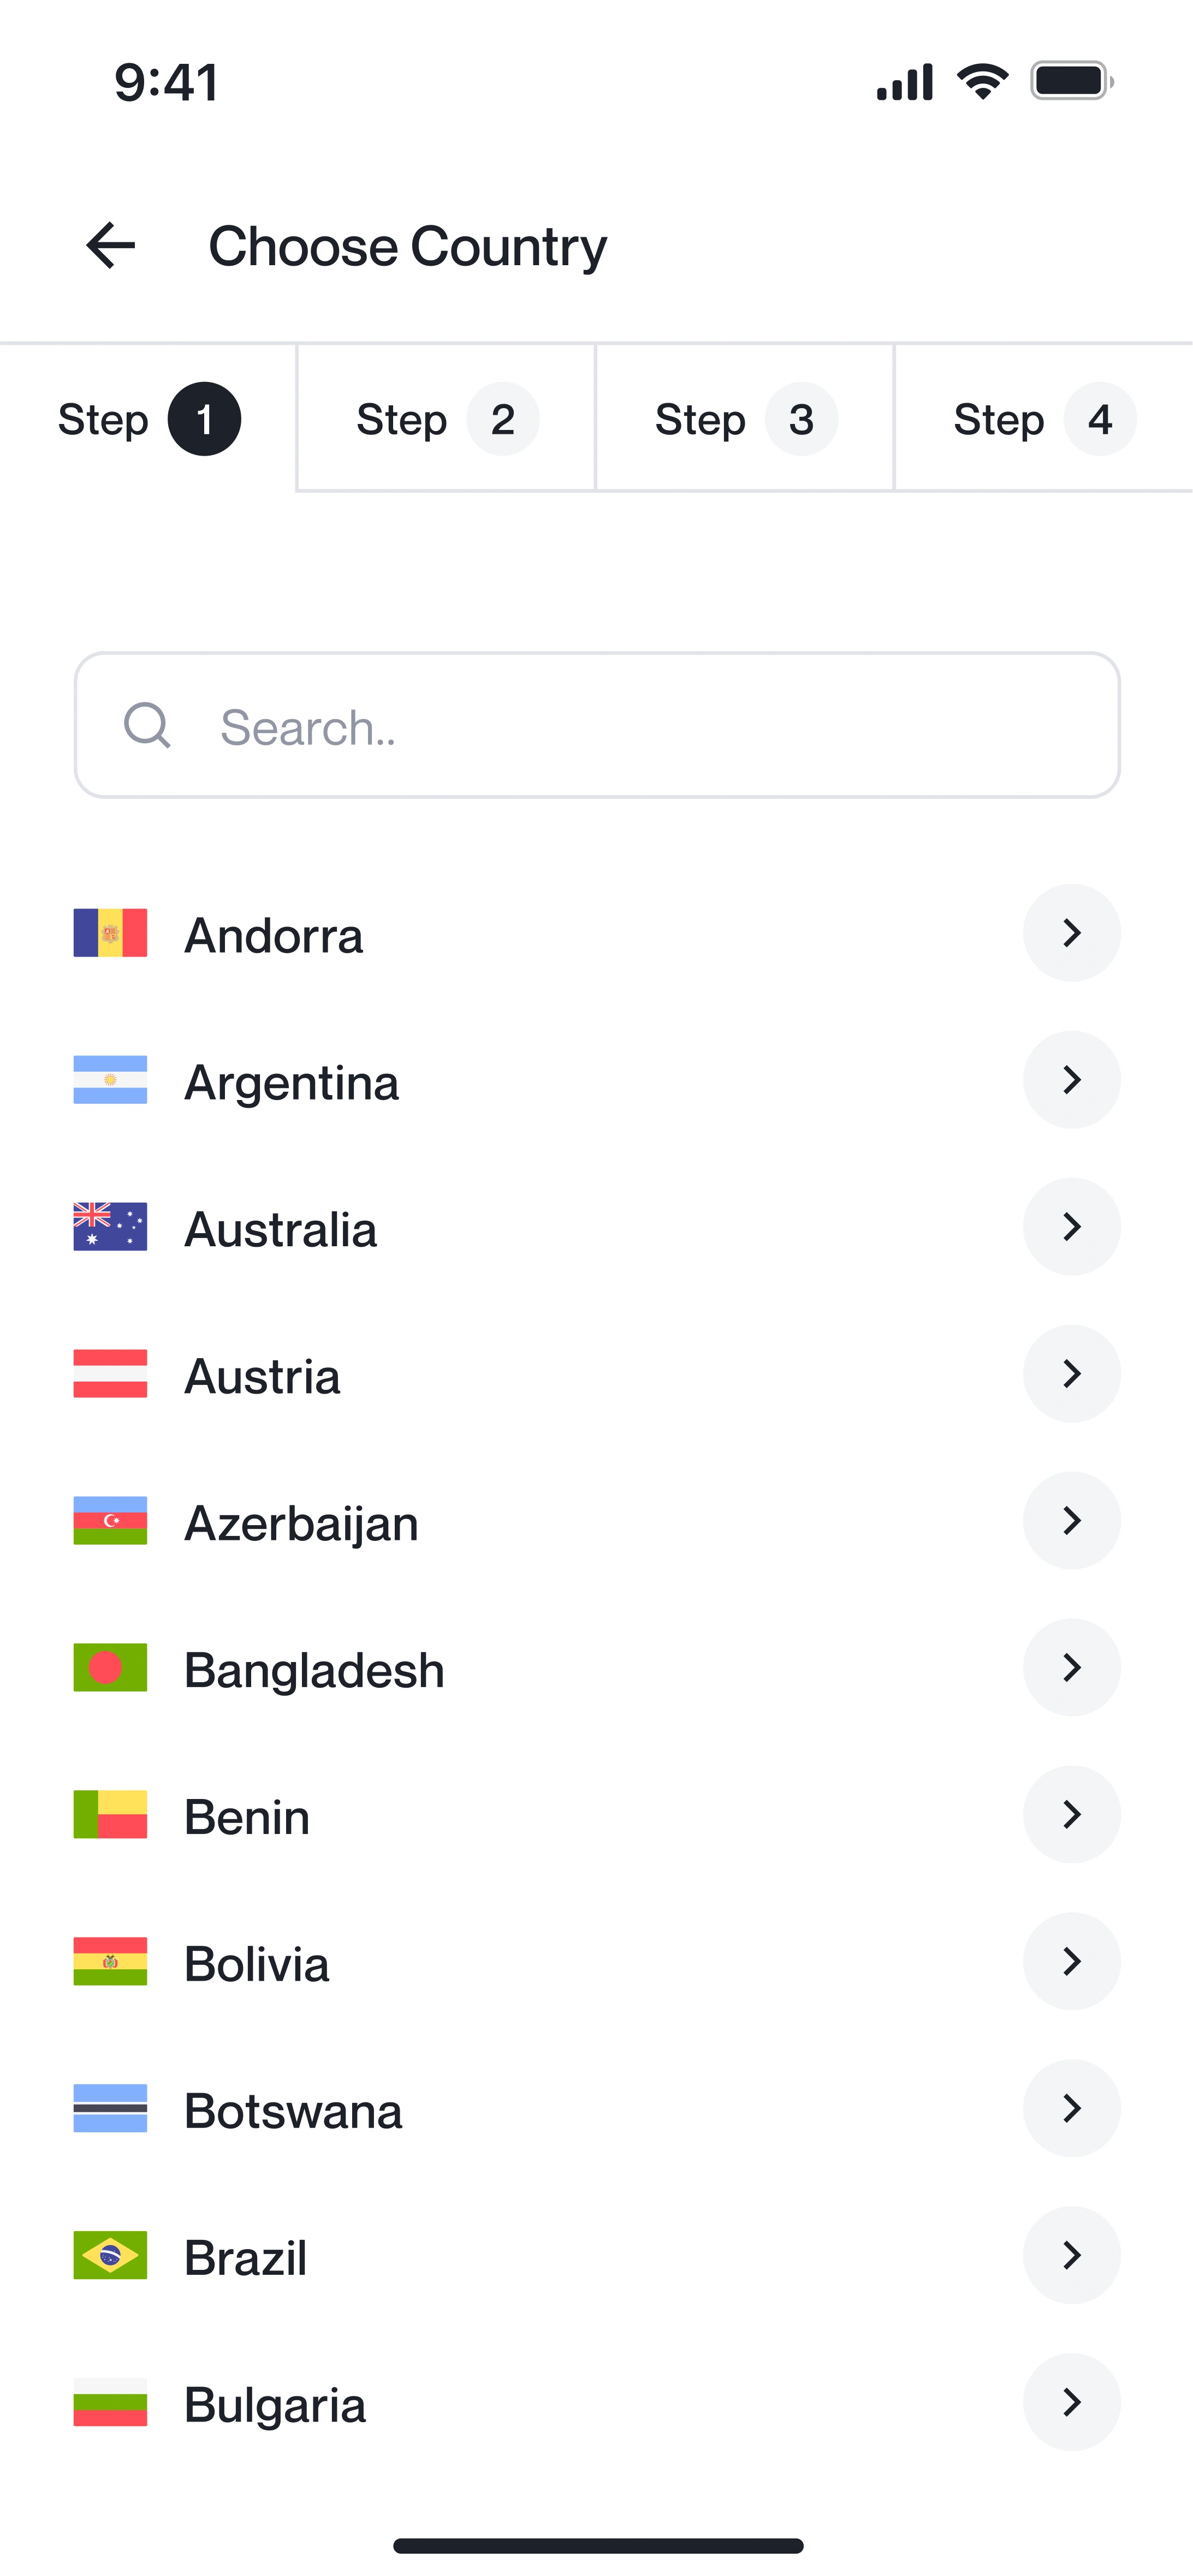Tap the Australia flag icon

(x=110, y=1227)
